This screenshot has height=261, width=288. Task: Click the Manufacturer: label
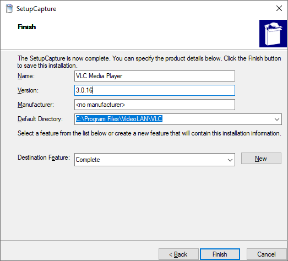(x=36, y=105)
